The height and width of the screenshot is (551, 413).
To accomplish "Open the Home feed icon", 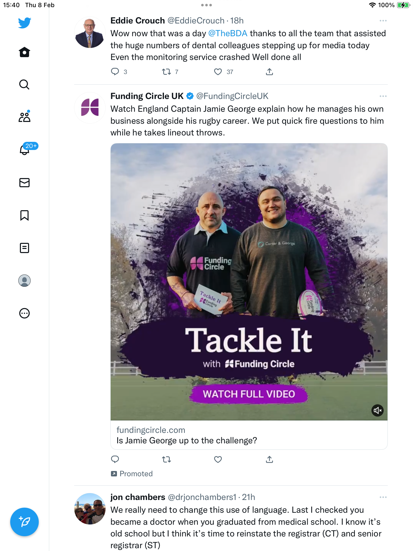I will pos(24,52).
